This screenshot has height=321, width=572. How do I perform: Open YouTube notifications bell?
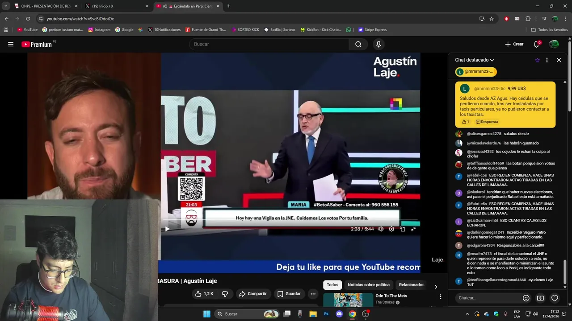(537, 44)
